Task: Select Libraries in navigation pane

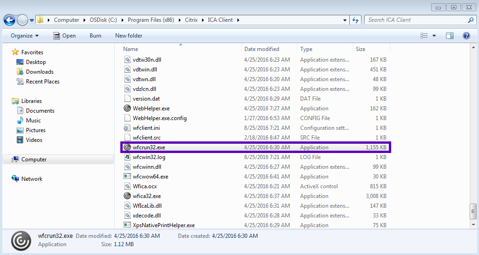Action: pyautogui.click(x=27, y=101)
